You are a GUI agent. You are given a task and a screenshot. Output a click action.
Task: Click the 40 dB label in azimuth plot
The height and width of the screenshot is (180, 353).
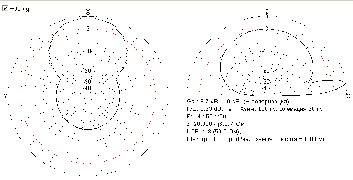coord(88,88)
